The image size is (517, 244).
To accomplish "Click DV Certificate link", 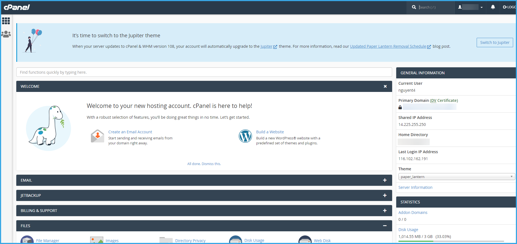I will click(x=444, y=100).
